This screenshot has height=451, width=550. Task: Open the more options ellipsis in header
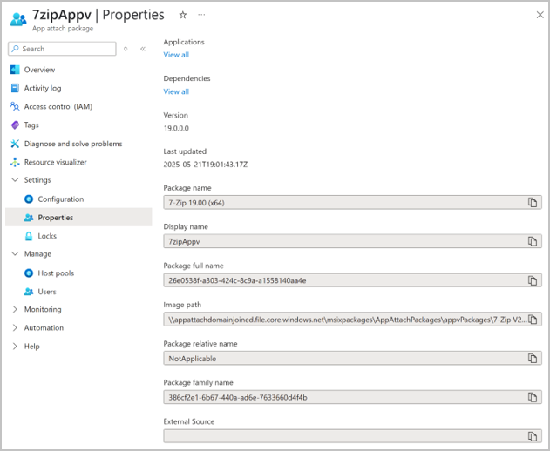(x=201, y=15)
